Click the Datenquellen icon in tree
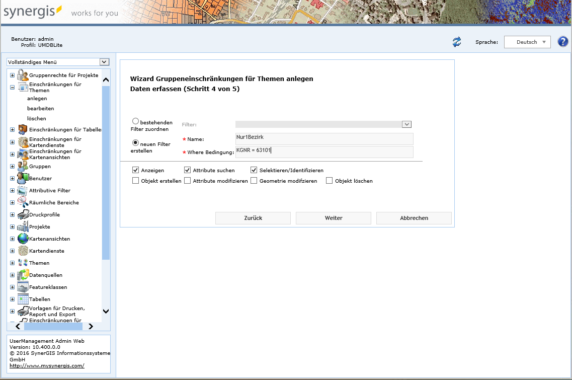This screenshot has height=380, width=572. (x=23, y=275)
